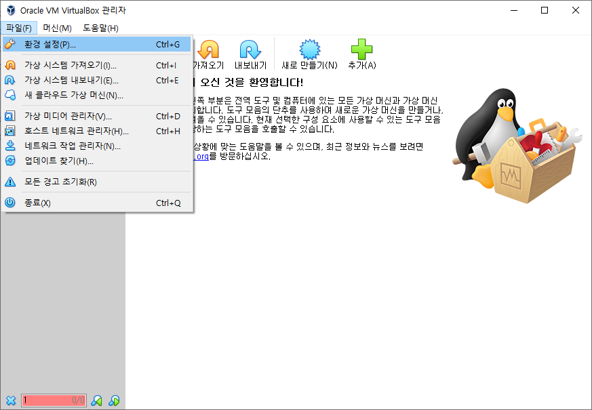Click the VirtualBox title bar icon

[x=11, y=10]
